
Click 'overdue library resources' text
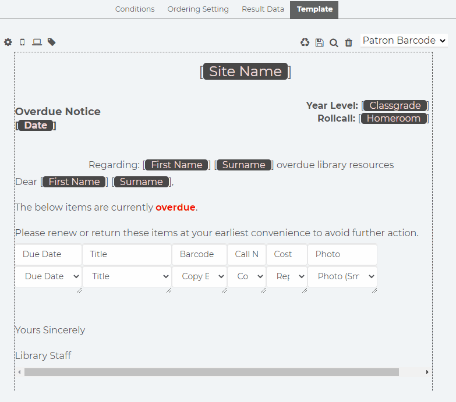[335, 165]
